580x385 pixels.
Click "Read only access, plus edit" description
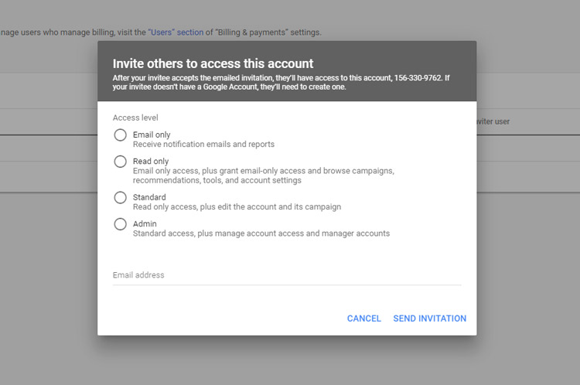pos(237,207)
